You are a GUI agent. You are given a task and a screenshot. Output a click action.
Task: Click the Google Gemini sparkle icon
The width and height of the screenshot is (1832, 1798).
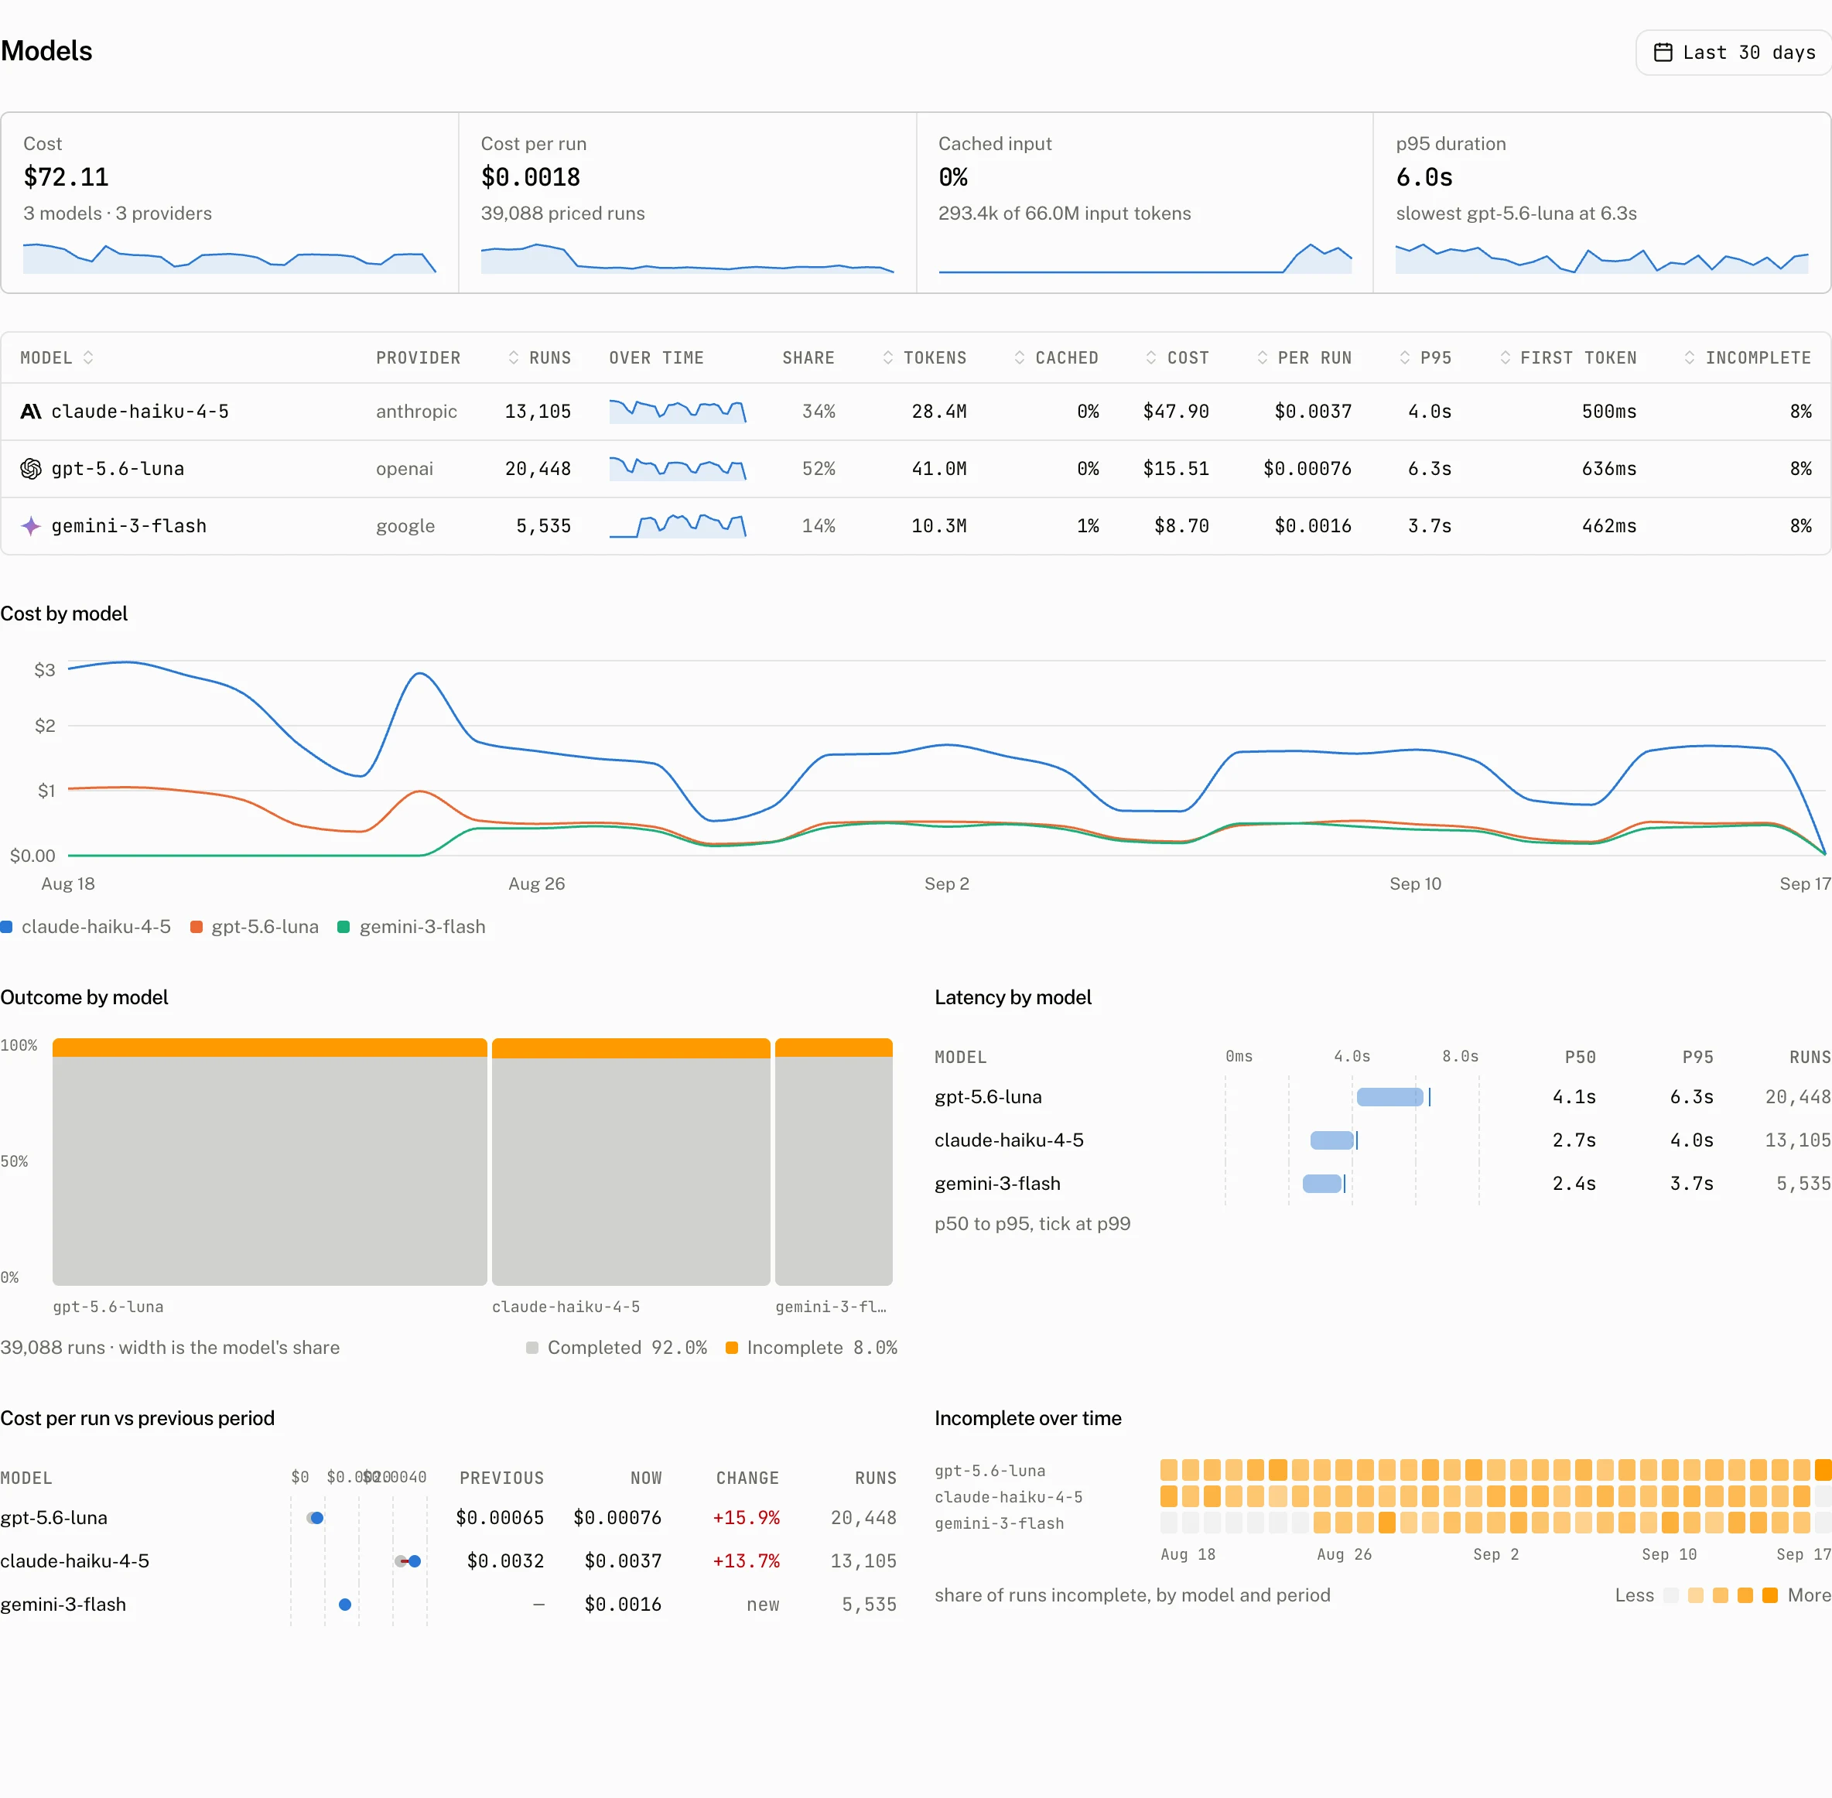pyautogui.click(x=31, y=526)
